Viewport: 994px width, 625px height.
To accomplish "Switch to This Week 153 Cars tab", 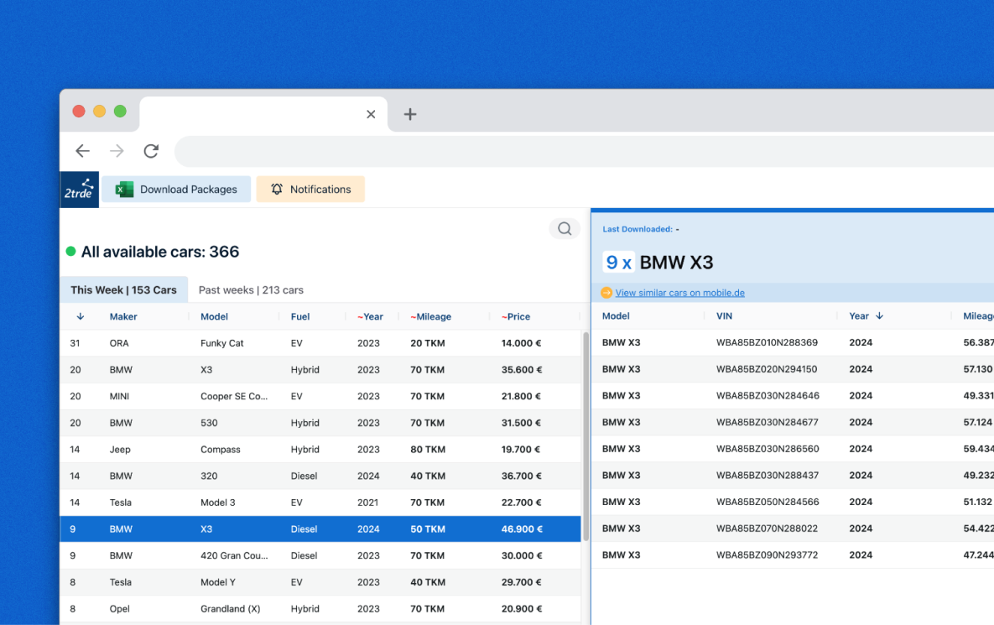I will pos(123,290).
